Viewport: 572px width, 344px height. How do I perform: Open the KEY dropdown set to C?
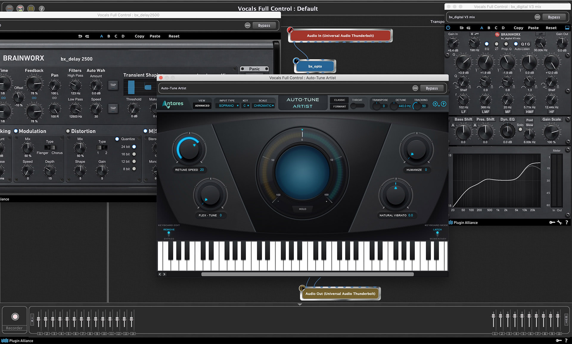pos(245,106)
